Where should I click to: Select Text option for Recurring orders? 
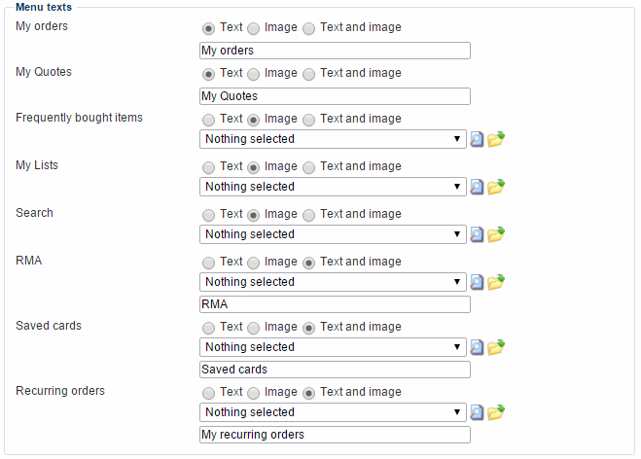click(x=208, y=393)
